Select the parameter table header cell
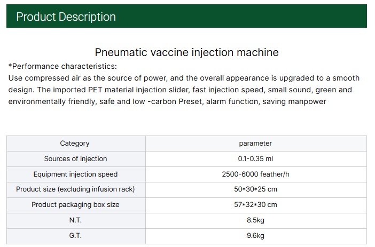 255,144
